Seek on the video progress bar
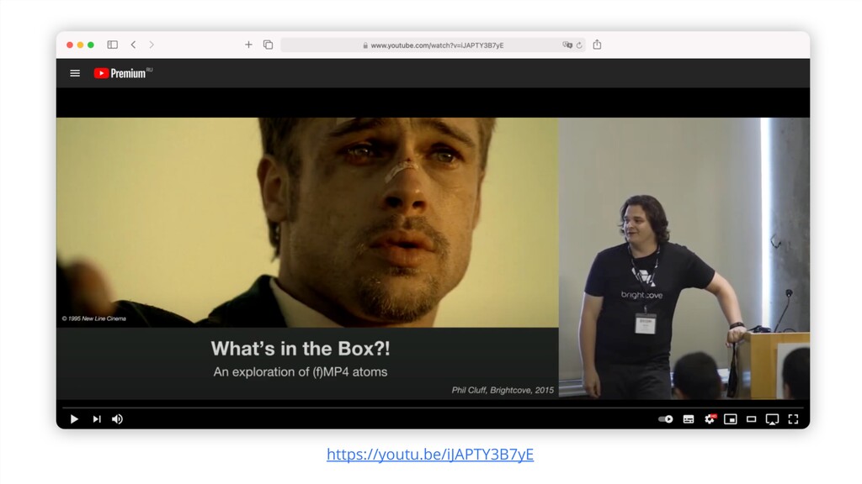The height and width of the screenshot is (484, 862). 433,408
